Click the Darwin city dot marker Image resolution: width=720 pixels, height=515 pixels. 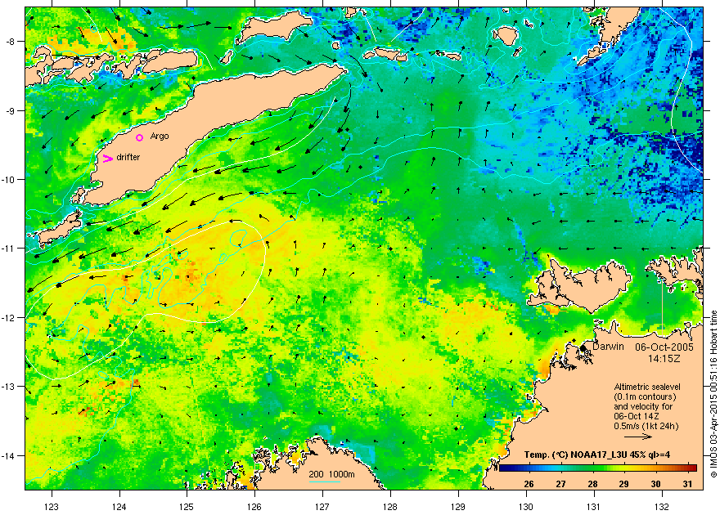583,348
